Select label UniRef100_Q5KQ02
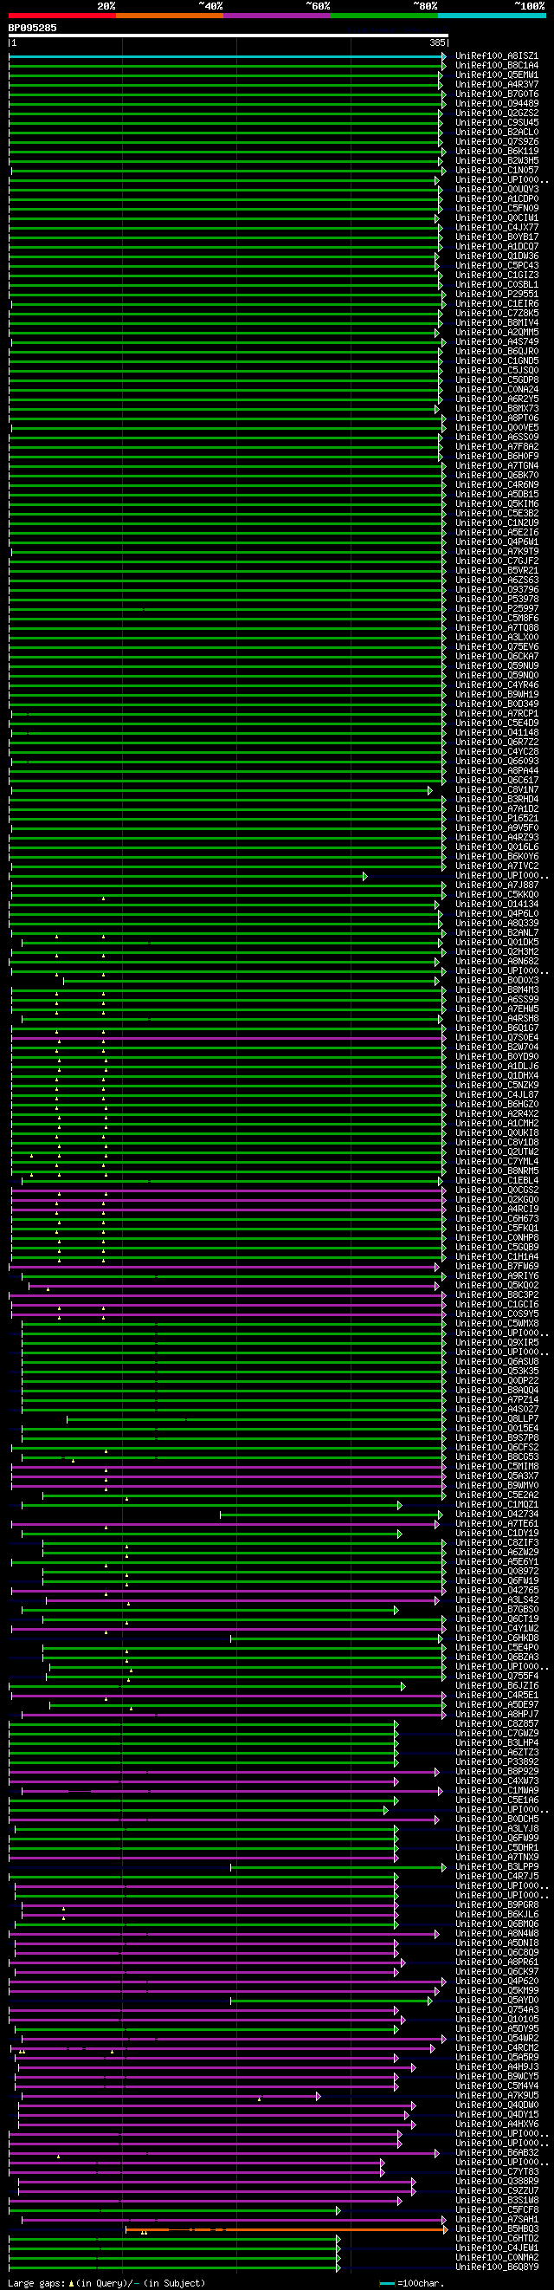The image size is (554, 2290). pos(497,1286)
